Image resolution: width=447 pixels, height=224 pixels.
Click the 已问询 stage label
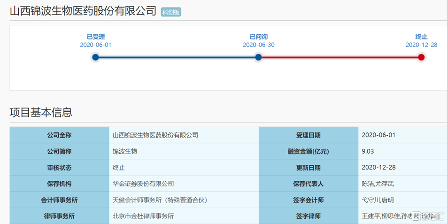click(258, 37)
